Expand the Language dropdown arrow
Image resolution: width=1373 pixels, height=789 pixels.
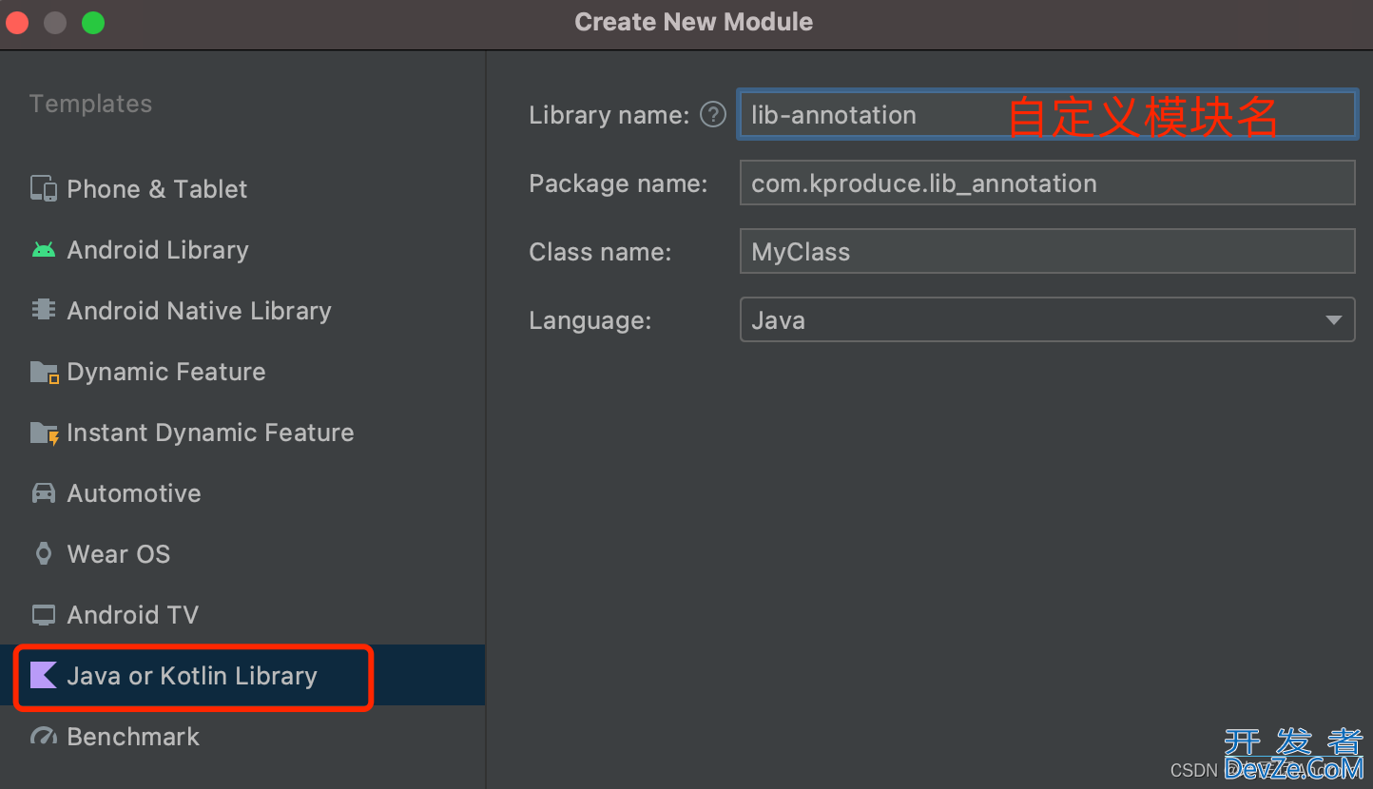click(x=1333, y=320)
